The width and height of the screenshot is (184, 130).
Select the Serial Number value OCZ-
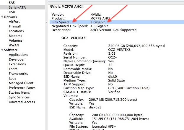click(113, 57)
